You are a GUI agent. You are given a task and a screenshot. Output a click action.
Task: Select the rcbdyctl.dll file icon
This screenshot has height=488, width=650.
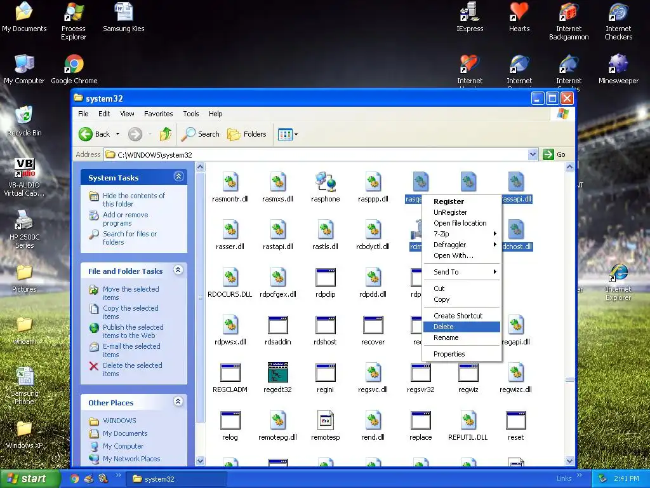373,230
